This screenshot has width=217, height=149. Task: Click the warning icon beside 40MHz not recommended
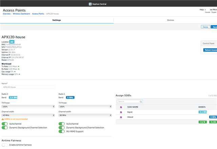pos(3,119)
